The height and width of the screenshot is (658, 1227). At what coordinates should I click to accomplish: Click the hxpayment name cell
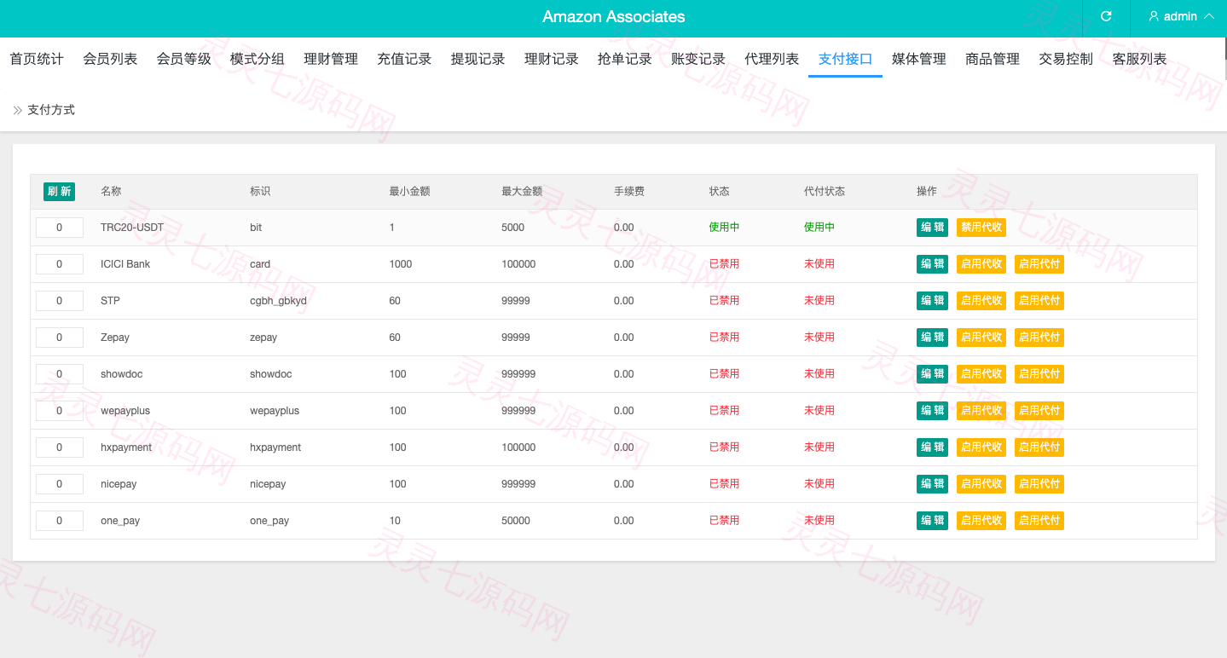point(126,447)
